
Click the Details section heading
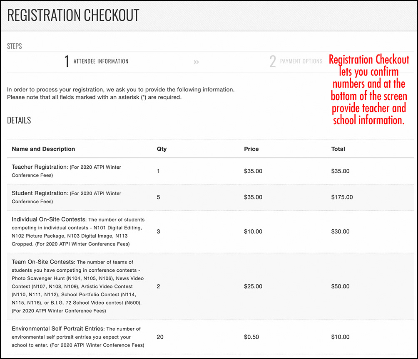[19, 120]
